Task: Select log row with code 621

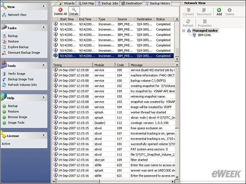Action: tap(114, 176)
